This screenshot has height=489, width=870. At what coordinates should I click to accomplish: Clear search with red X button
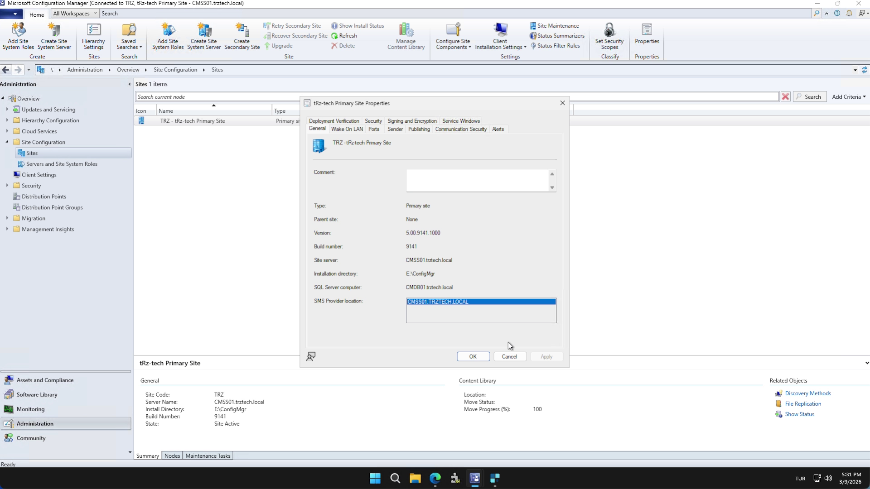[786, 97]
